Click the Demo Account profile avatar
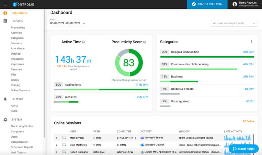The image size is (262, 155). coord(235,4)
